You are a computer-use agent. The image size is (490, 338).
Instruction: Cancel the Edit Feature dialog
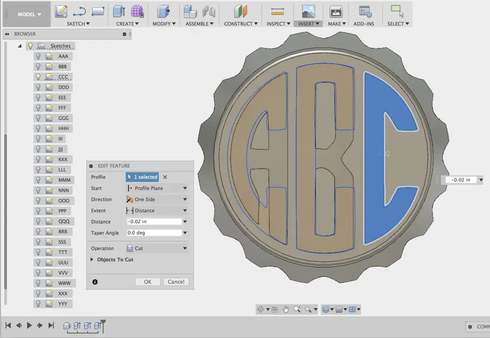pos(176,282)
